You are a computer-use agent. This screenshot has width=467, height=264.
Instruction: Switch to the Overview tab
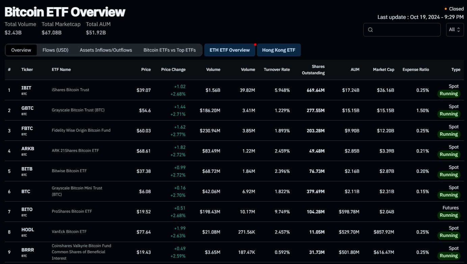21,50
